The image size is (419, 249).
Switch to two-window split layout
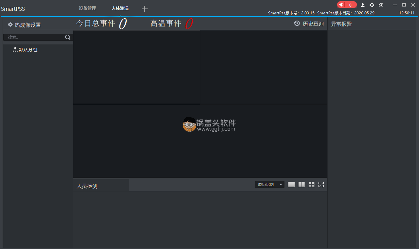coord(301,185)
